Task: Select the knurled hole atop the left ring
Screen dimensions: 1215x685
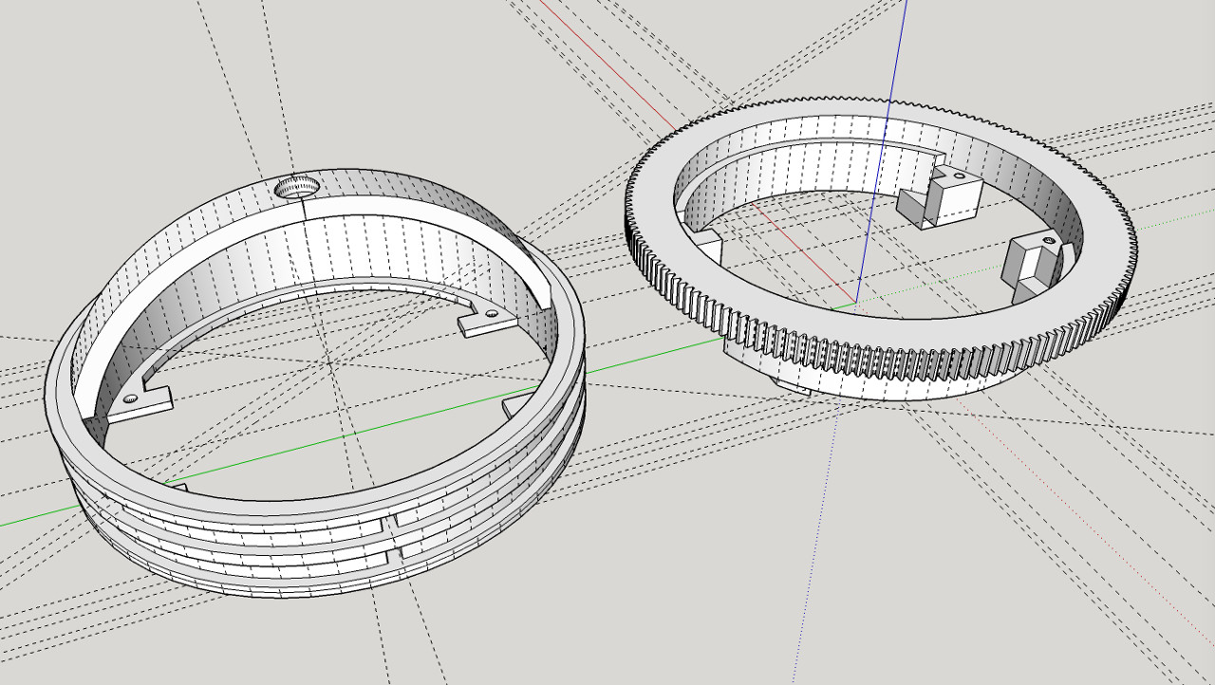Action: point(297,187)
